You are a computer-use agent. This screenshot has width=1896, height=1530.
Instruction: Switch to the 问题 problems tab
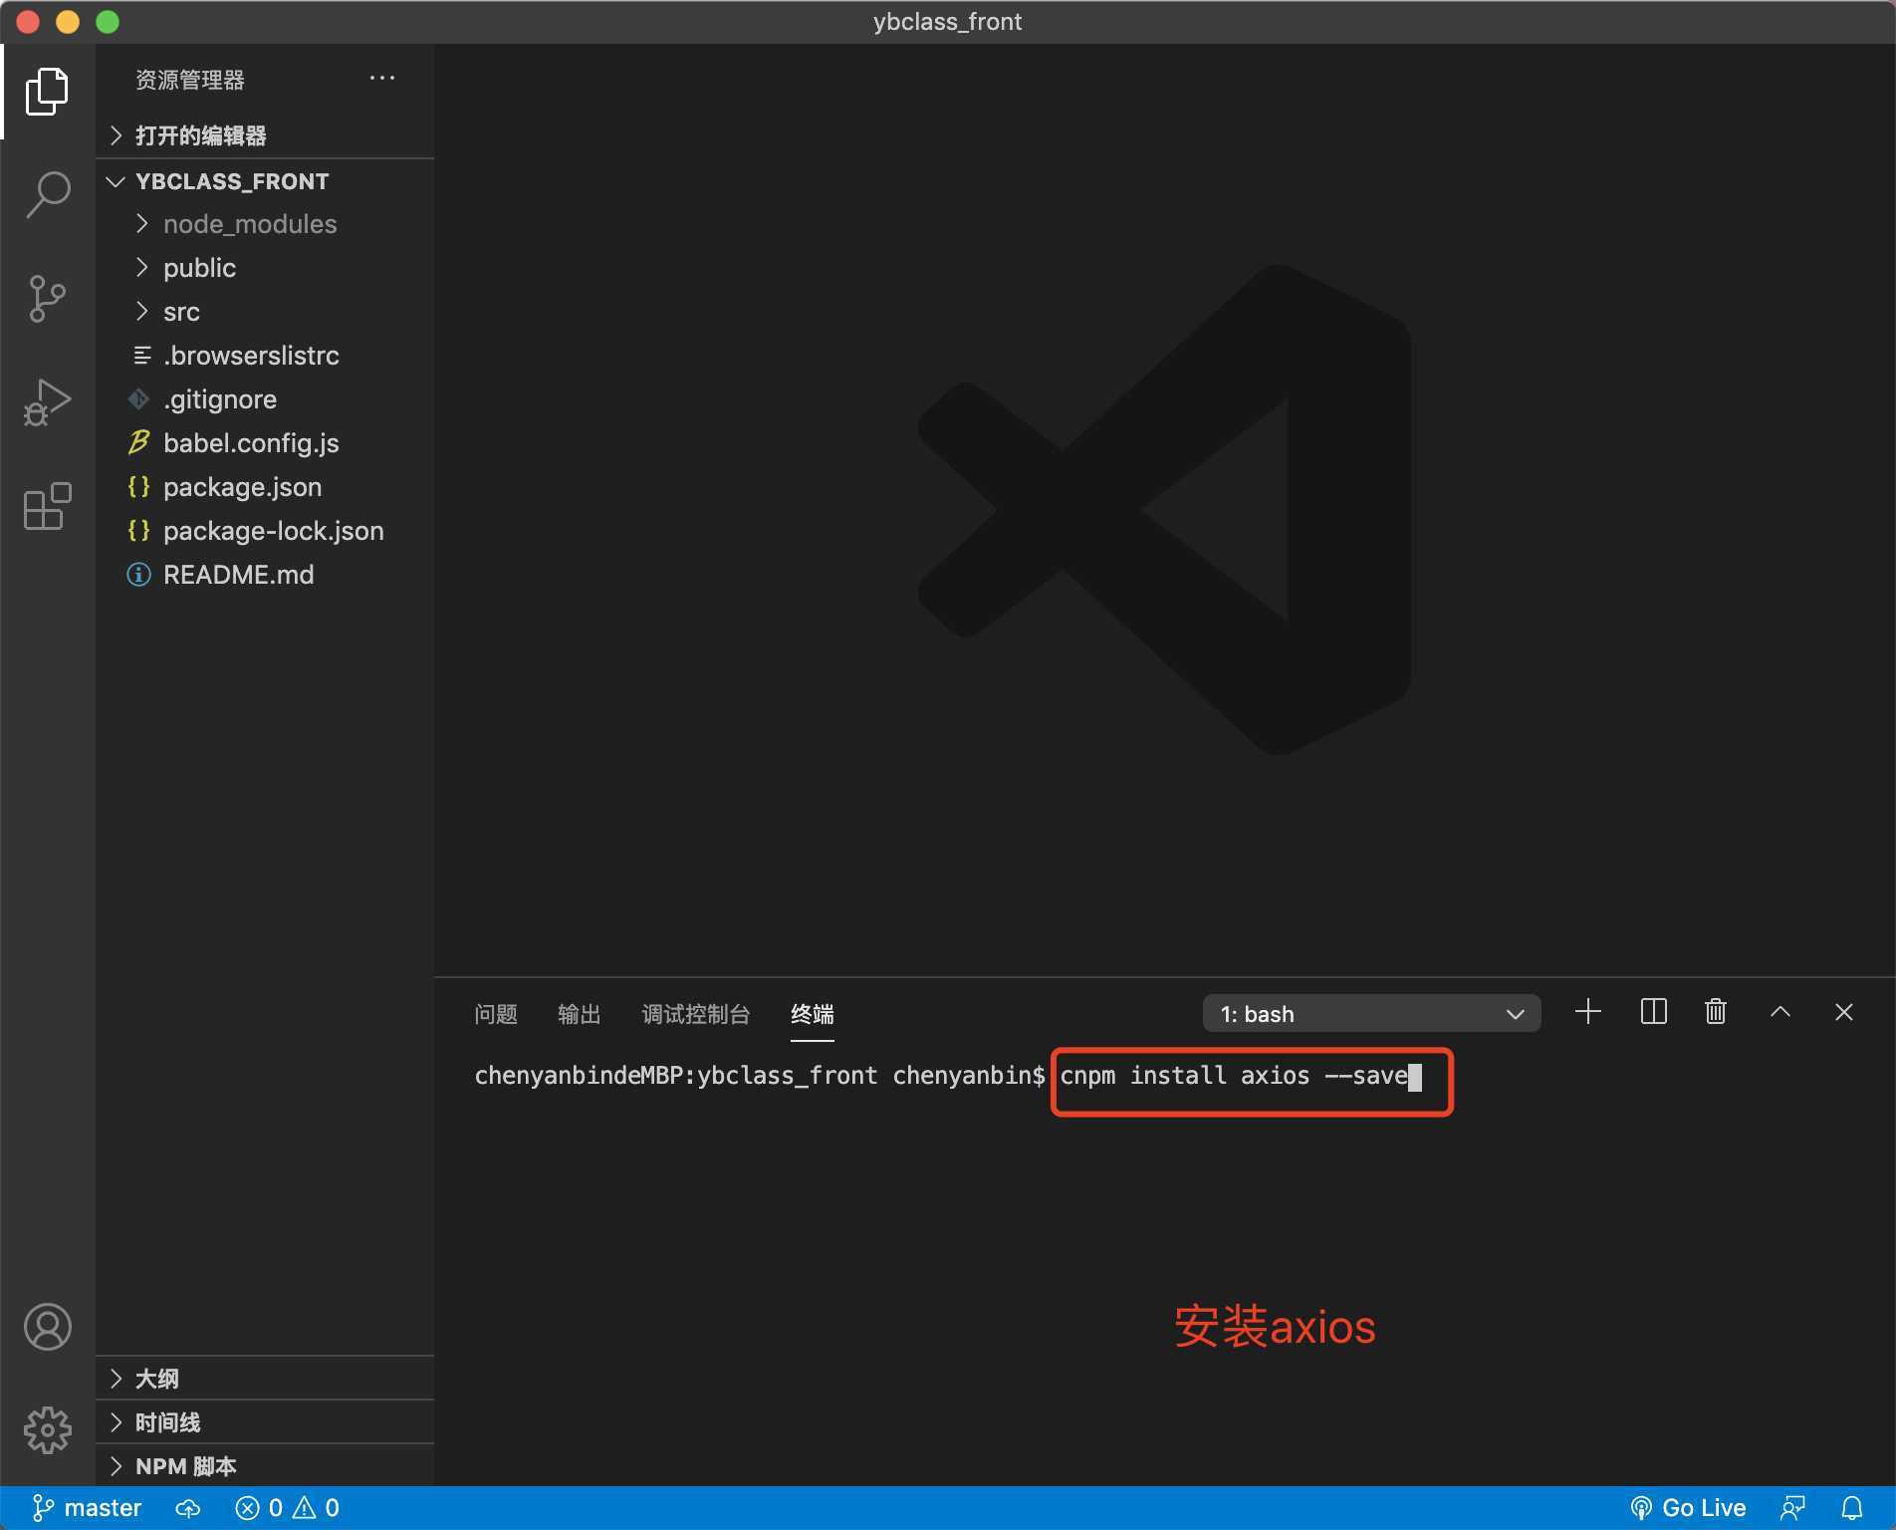coord(495,1014)
